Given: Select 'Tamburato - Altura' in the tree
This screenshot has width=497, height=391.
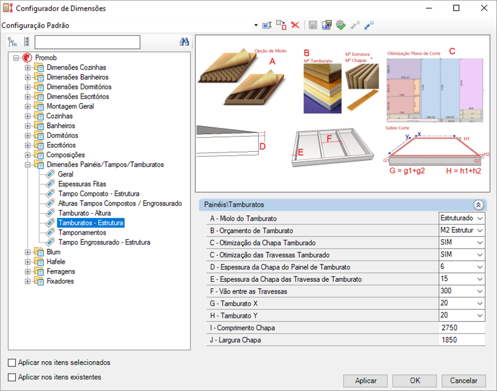Looking at the screenshot, I should tap(84, 213).
